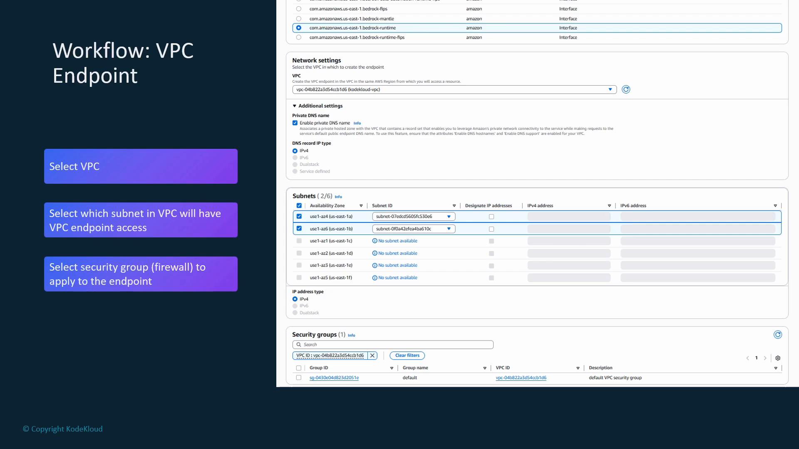Viewport: 799px width, 449px height.
Task: Open subnet dropdown for us-east-1a
Action: 414,217
